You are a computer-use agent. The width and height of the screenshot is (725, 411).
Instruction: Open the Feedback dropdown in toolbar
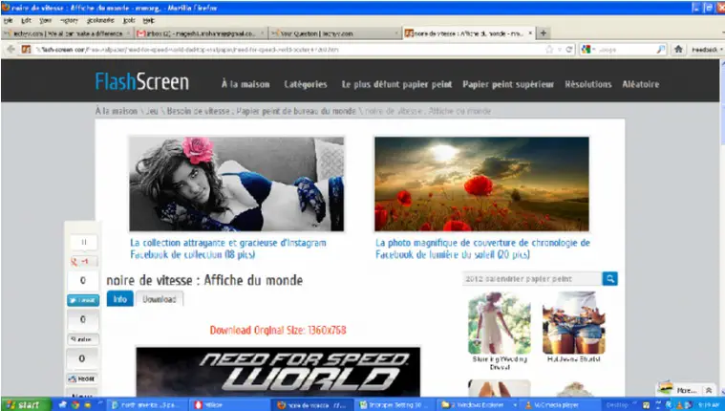721,50
